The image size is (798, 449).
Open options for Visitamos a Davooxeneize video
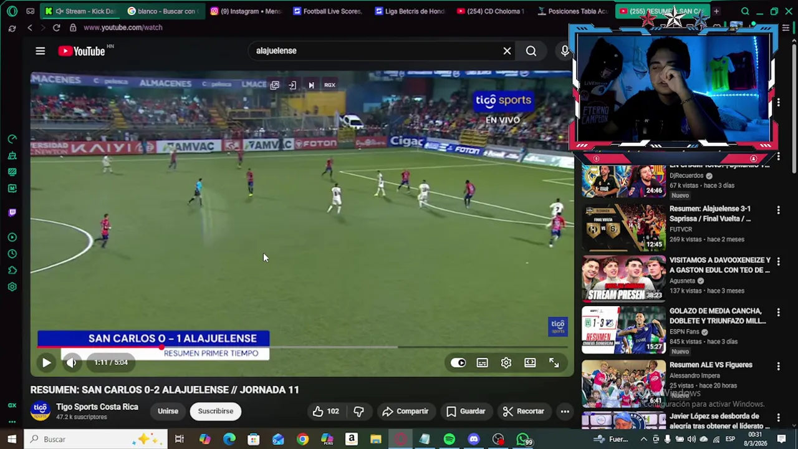(778, 261)
